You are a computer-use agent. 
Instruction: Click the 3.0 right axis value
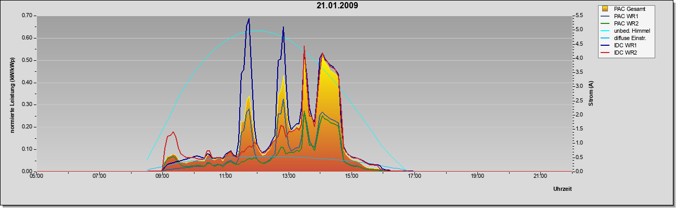point(579,86)
